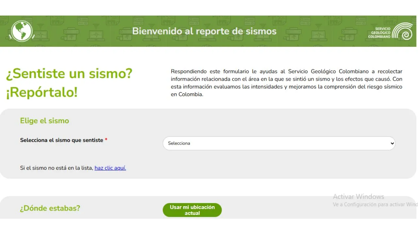Click the 'Si el sismo no está en la lista' text
This screenshot has width=418, height=235.
[x=57, y=168]
